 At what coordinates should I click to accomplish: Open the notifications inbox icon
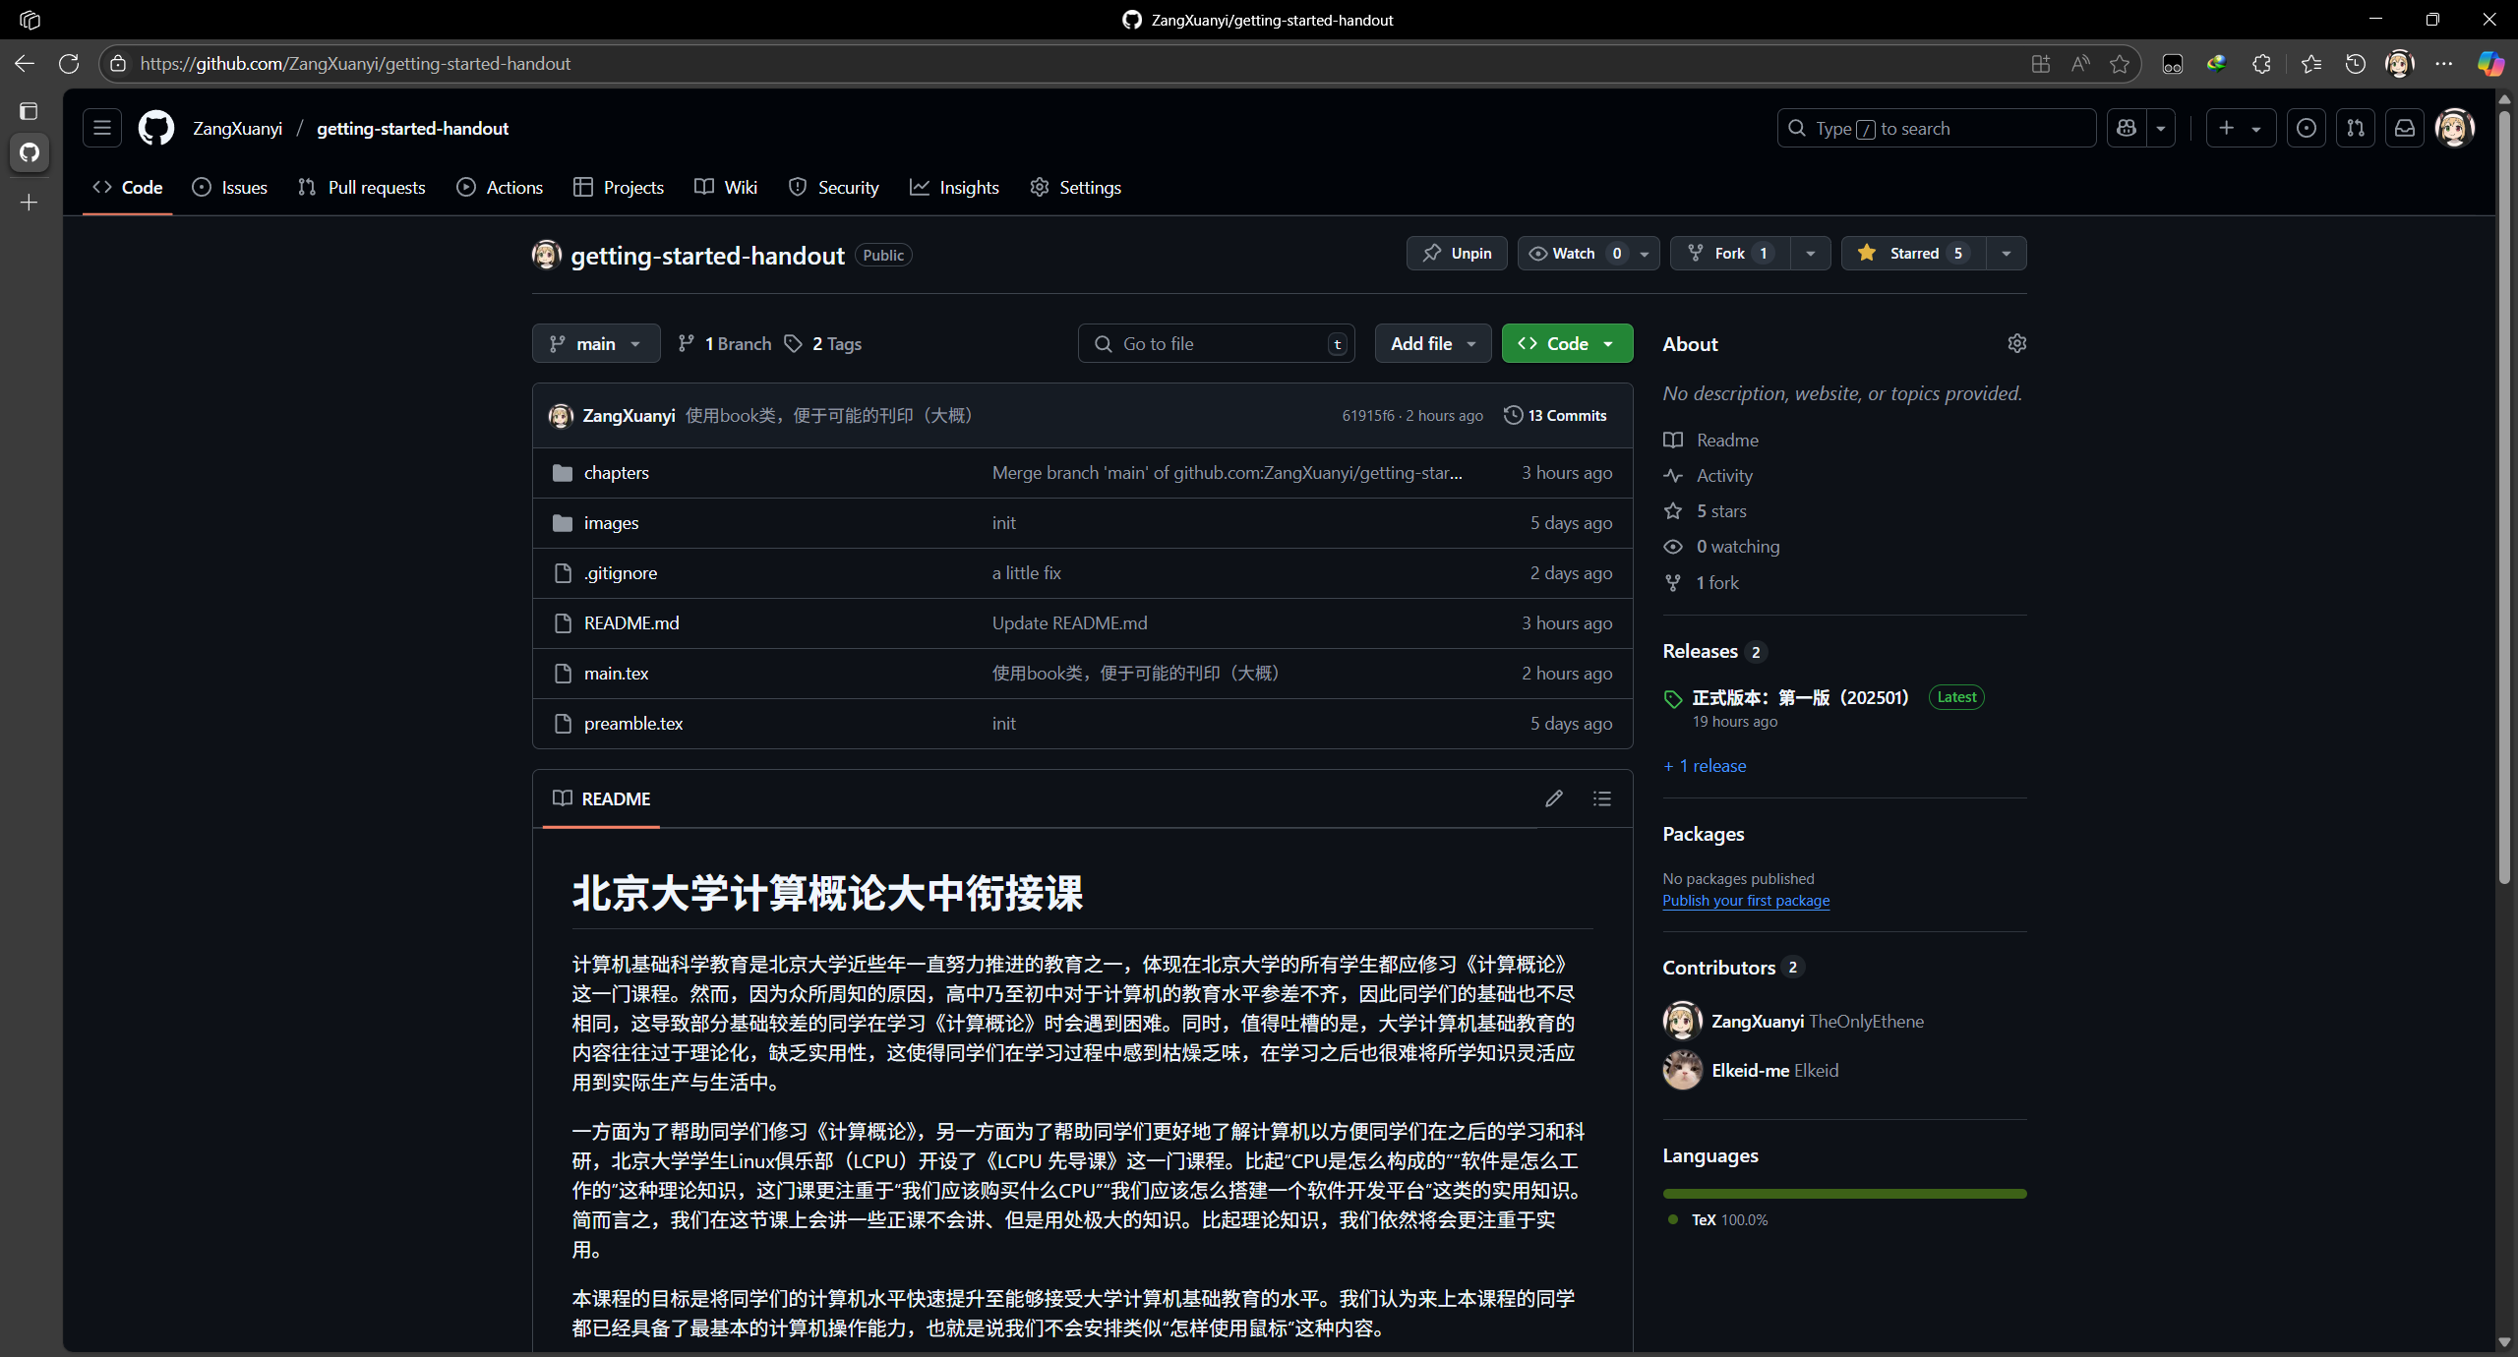point(2405,128)
